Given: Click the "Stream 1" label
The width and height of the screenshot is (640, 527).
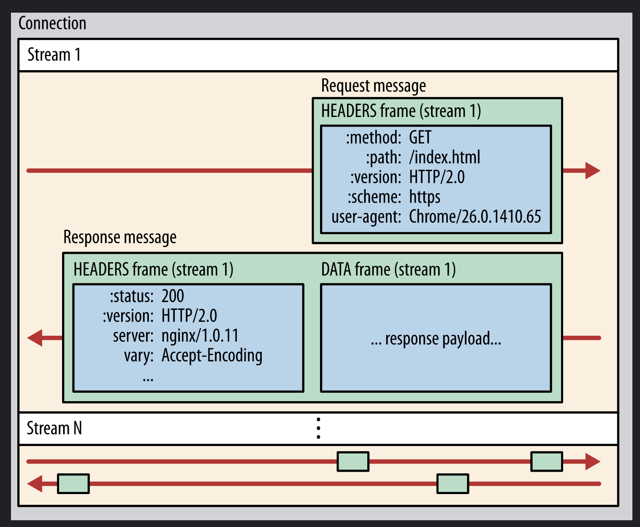Looking at the screenshot, I should 54,55.
